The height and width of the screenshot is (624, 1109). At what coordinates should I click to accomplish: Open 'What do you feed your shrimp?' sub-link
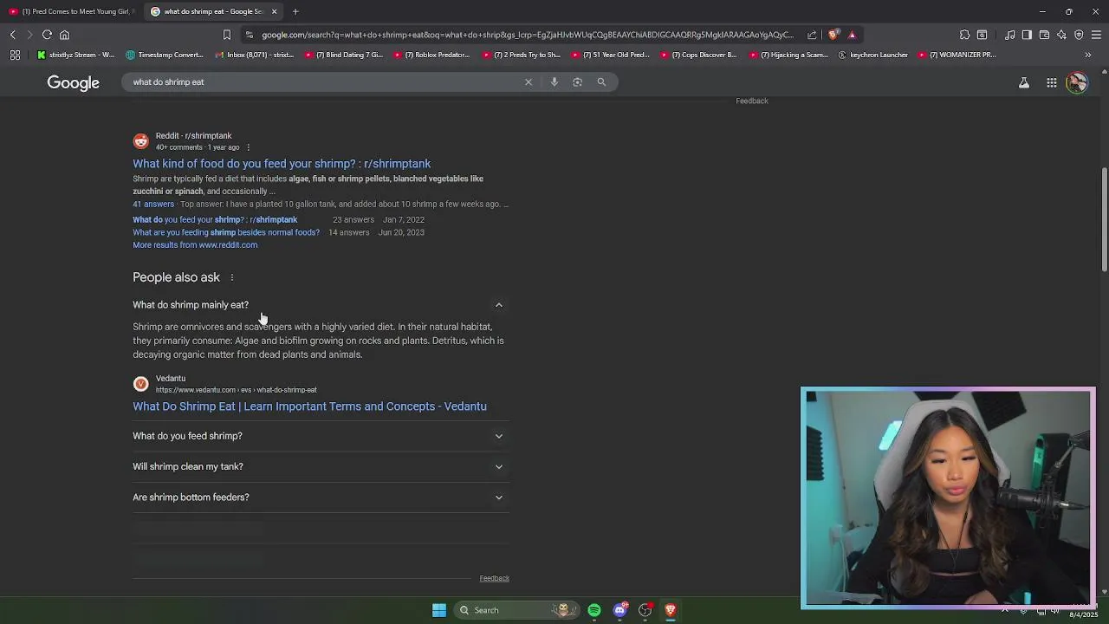point(215,220)
